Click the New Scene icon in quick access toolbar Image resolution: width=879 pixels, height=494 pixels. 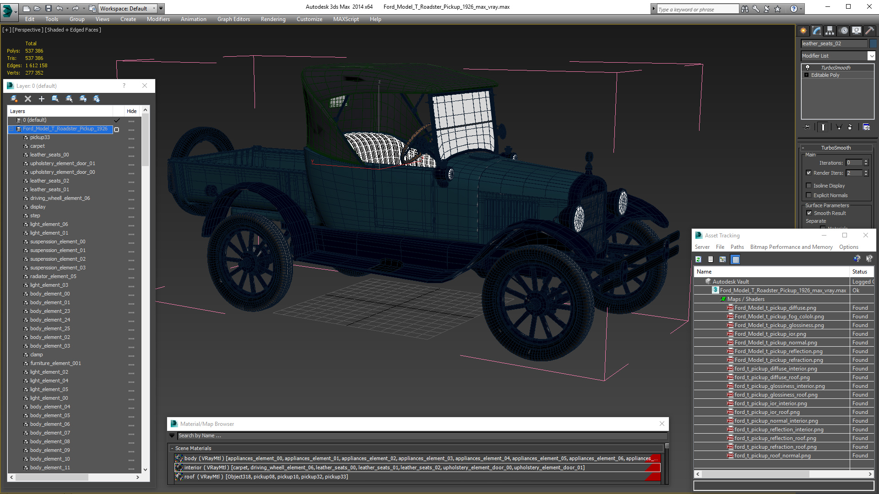[26, 8]
